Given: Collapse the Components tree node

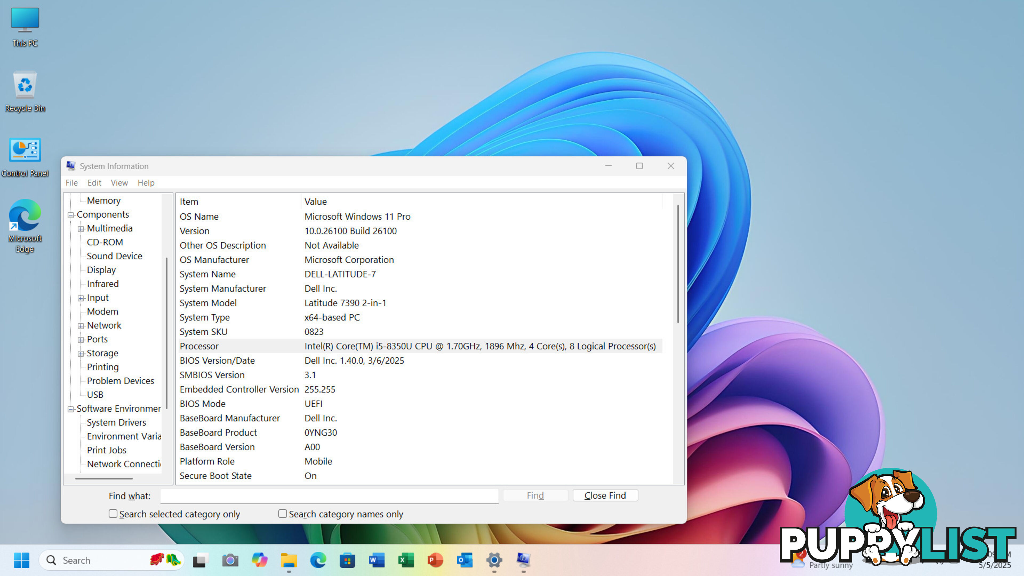Looking at the screenshot, I should click(x=71, y=215).
